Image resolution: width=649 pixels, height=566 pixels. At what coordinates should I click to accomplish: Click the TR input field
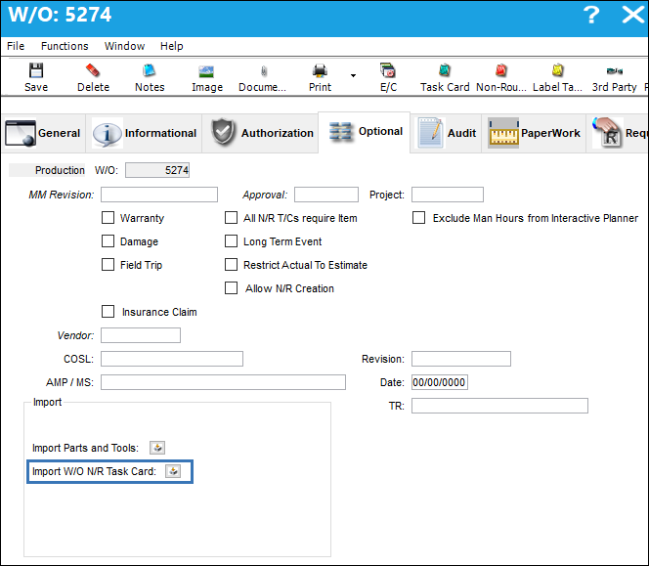pos(499,406)
